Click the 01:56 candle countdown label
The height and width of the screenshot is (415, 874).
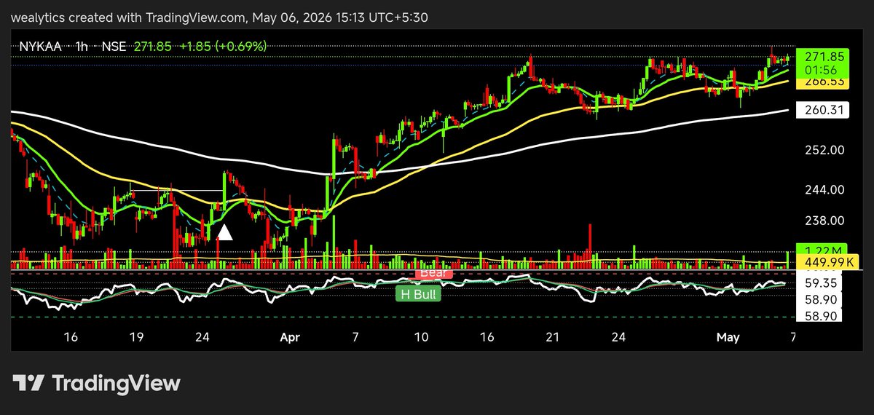tap(821, 70)
